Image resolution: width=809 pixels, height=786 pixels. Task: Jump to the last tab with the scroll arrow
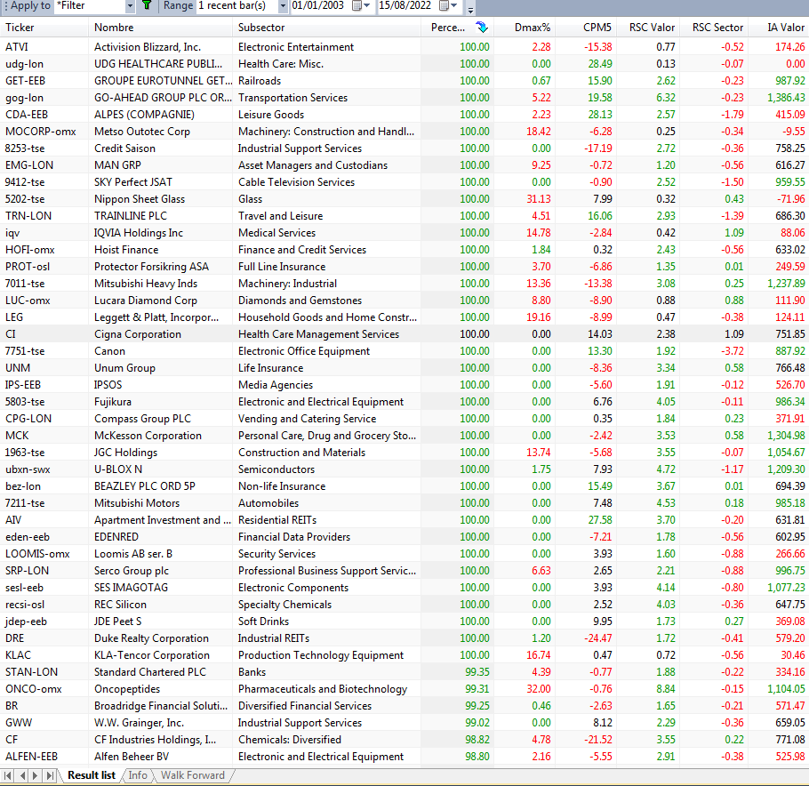pyautogui.click(x=50, y=775)
